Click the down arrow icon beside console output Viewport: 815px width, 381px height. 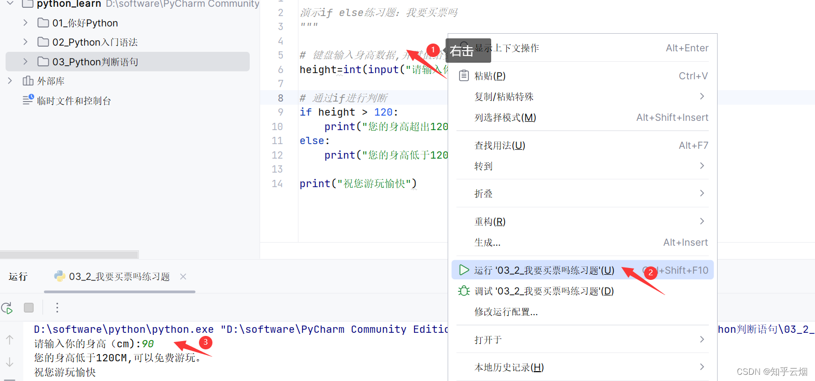[x=9, y=362]
